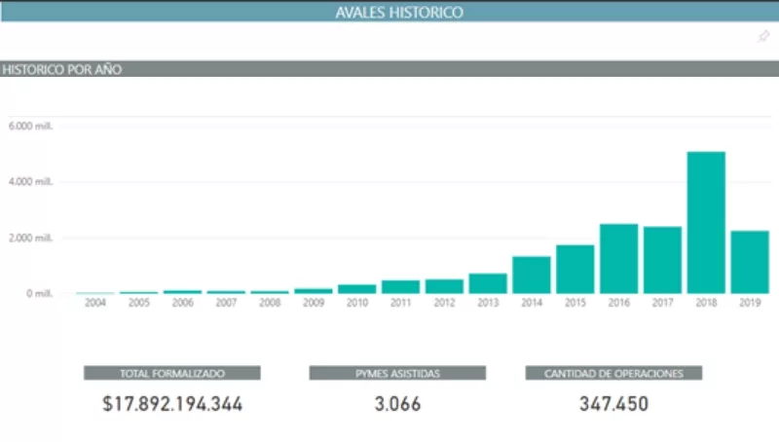Viewport: 779px width, 442px height.
Task: Click the 2009 label on the x-axis
Action: (314, 303)
